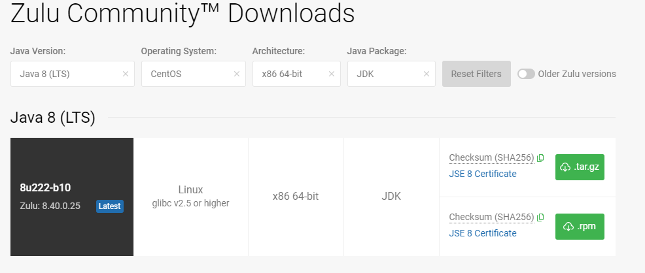Viewport: 645px width, 273px height.
Task: Click Checksum (SHA256) text in .tar.gz row
Action: [x=491, y=157]
